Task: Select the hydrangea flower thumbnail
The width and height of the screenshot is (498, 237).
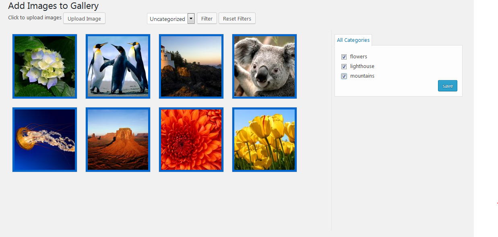Action: [45, 66]
